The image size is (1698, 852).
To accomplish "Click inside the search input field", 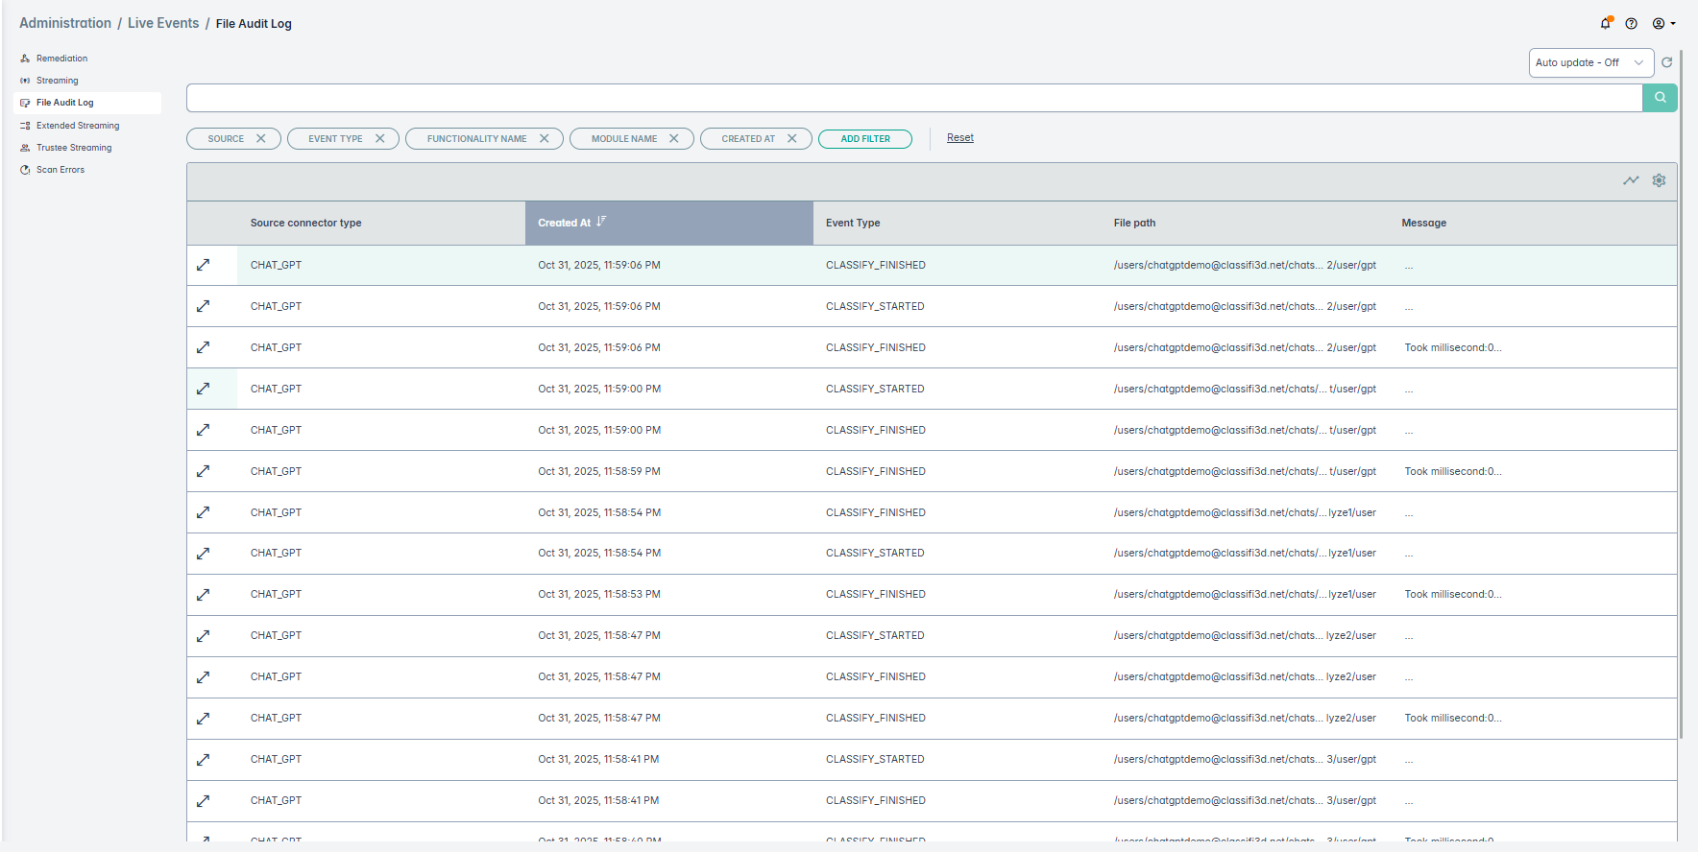I will [x=912, y=98].
